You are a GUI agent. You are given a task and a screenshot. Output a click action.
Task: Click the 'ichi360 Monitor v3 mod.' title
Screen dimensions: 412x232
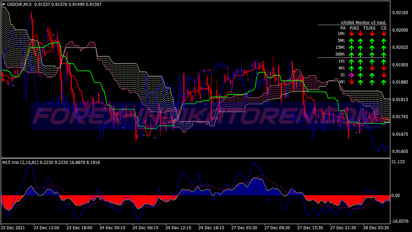(x=364, y=23)
